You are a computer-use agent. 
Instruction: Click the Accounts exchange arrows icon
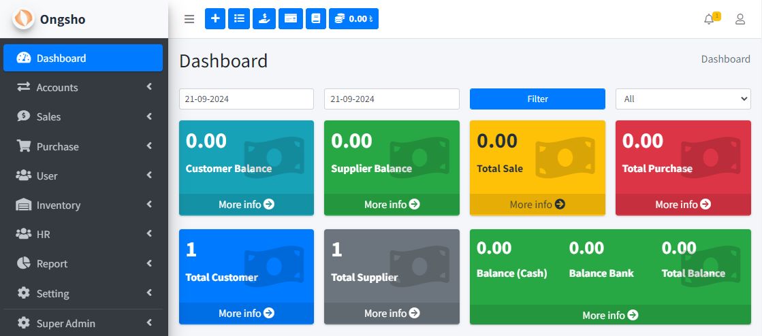click(23, 87)
